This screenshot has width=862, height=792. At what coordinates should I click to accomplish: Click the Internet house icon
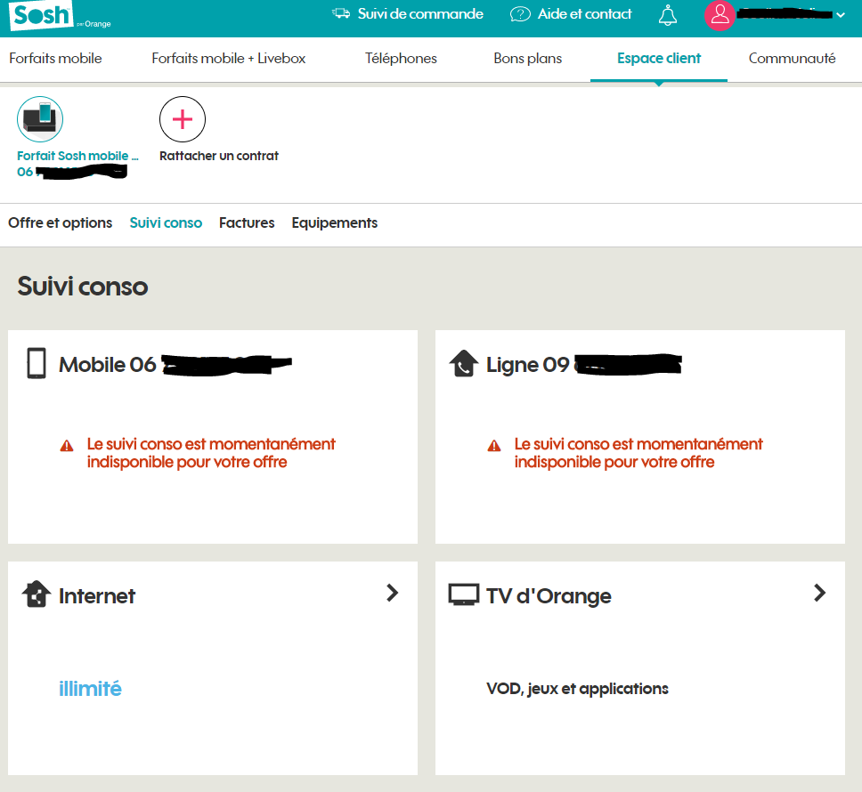point(36,594)
